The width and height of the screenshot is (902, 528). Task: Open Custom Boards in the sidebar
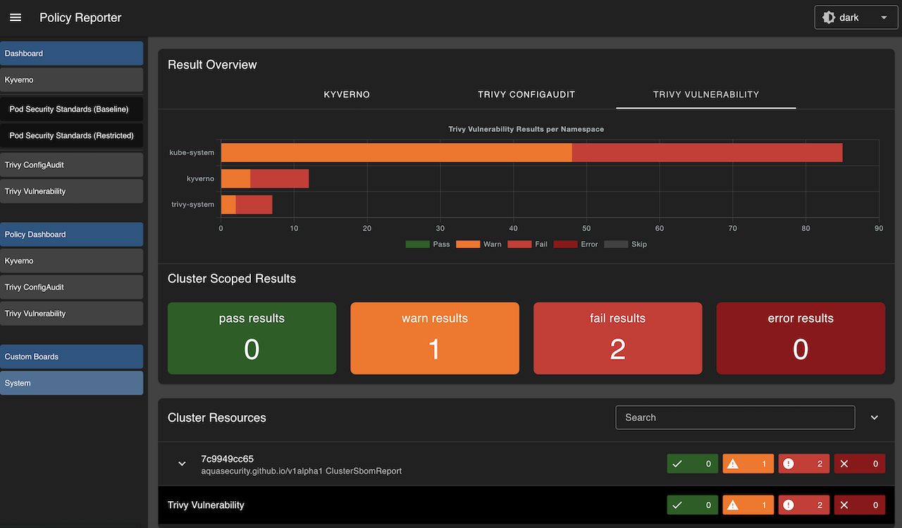[x=71, y=357]
